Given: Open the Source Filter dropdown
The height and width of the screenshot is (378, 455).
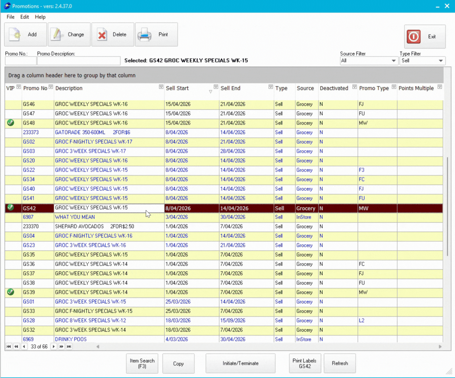Looking at the screenshot, I should pos(393,61).
